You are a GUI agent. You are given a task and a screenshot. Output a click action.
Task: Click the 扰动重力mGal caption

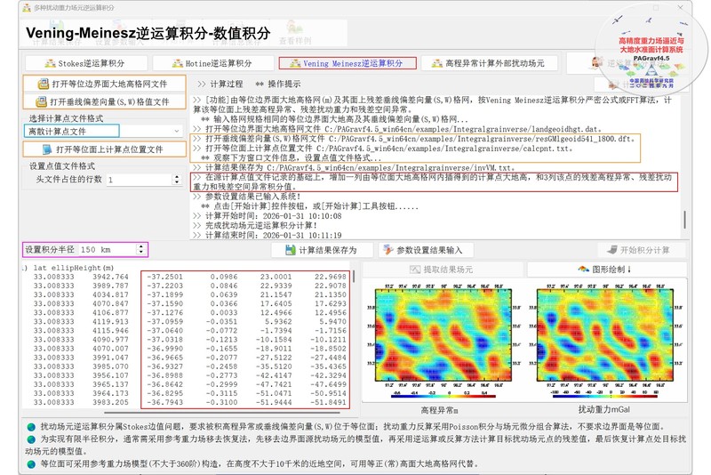point(603,410)
